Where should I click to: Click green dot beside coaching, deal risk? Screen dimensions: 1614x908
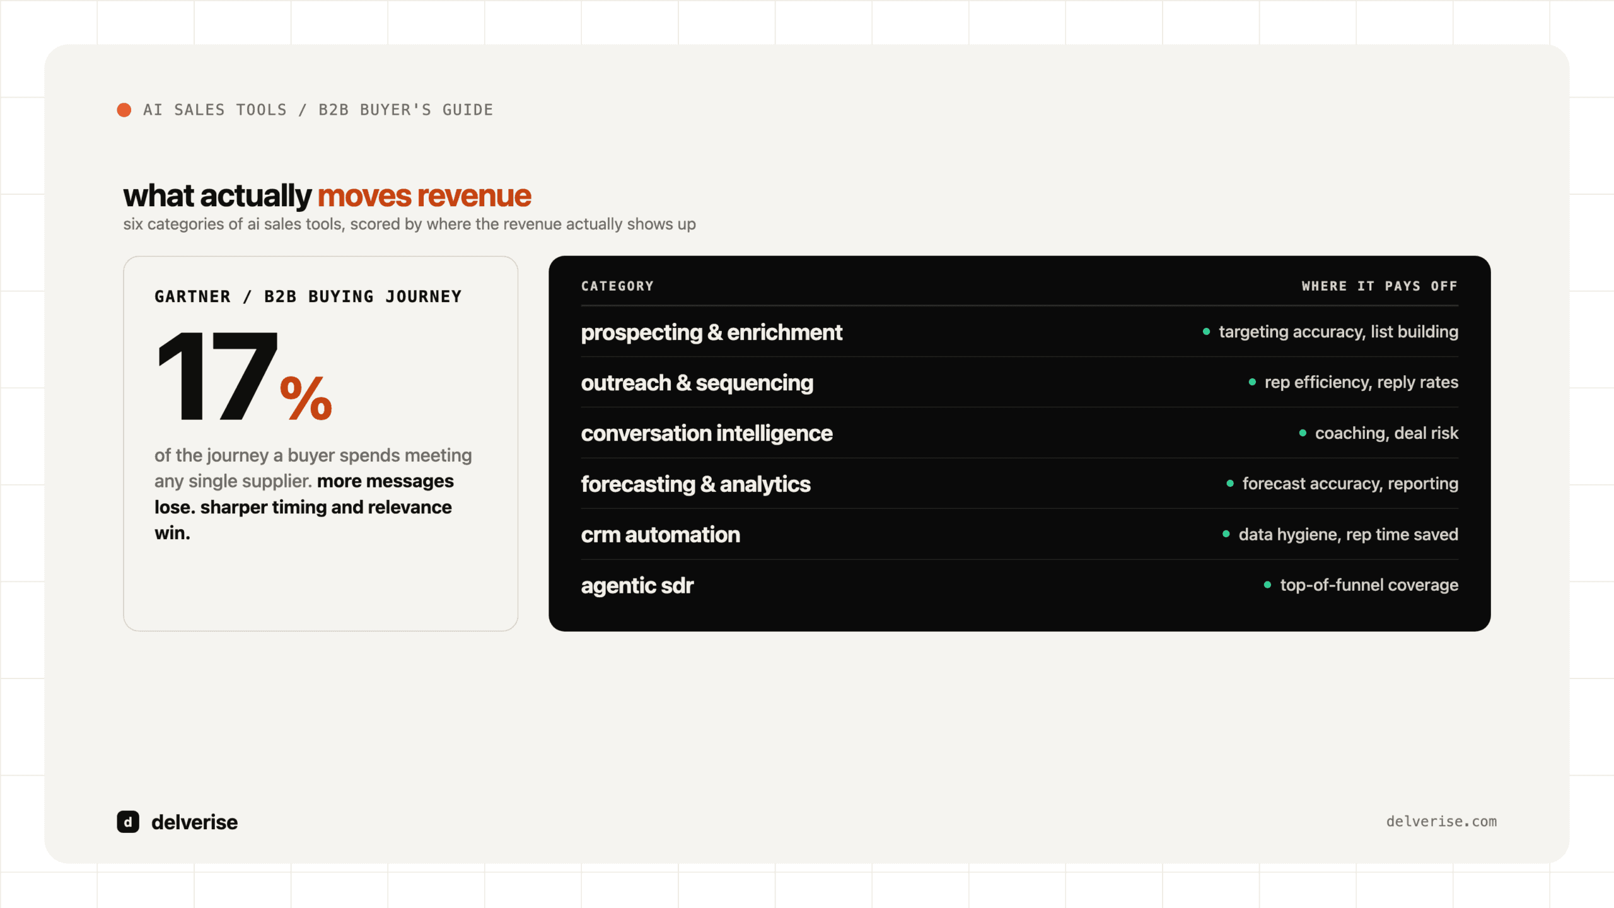pos(1303,433)
